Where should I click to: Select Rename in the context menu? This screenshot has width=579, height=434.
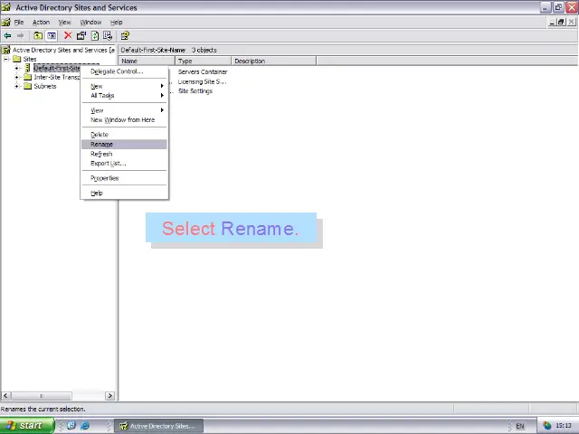124,145
